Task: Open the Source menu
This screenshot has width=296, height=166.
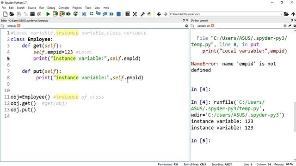Action: click(32, 8)
